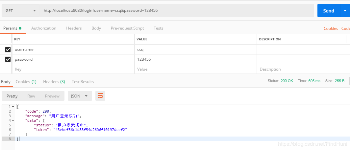Click the VALUE column header
This screenshot has height=150, width=350.
(x=142, y=39)
